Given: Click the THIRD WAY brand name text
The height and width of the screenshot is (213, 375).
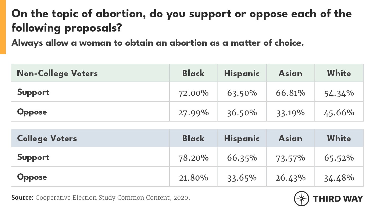Looking at the screenshot, I should click(338, 199).
